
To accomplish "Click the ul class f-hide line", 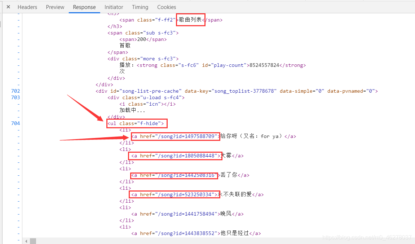I will click(x=136, y=123).
